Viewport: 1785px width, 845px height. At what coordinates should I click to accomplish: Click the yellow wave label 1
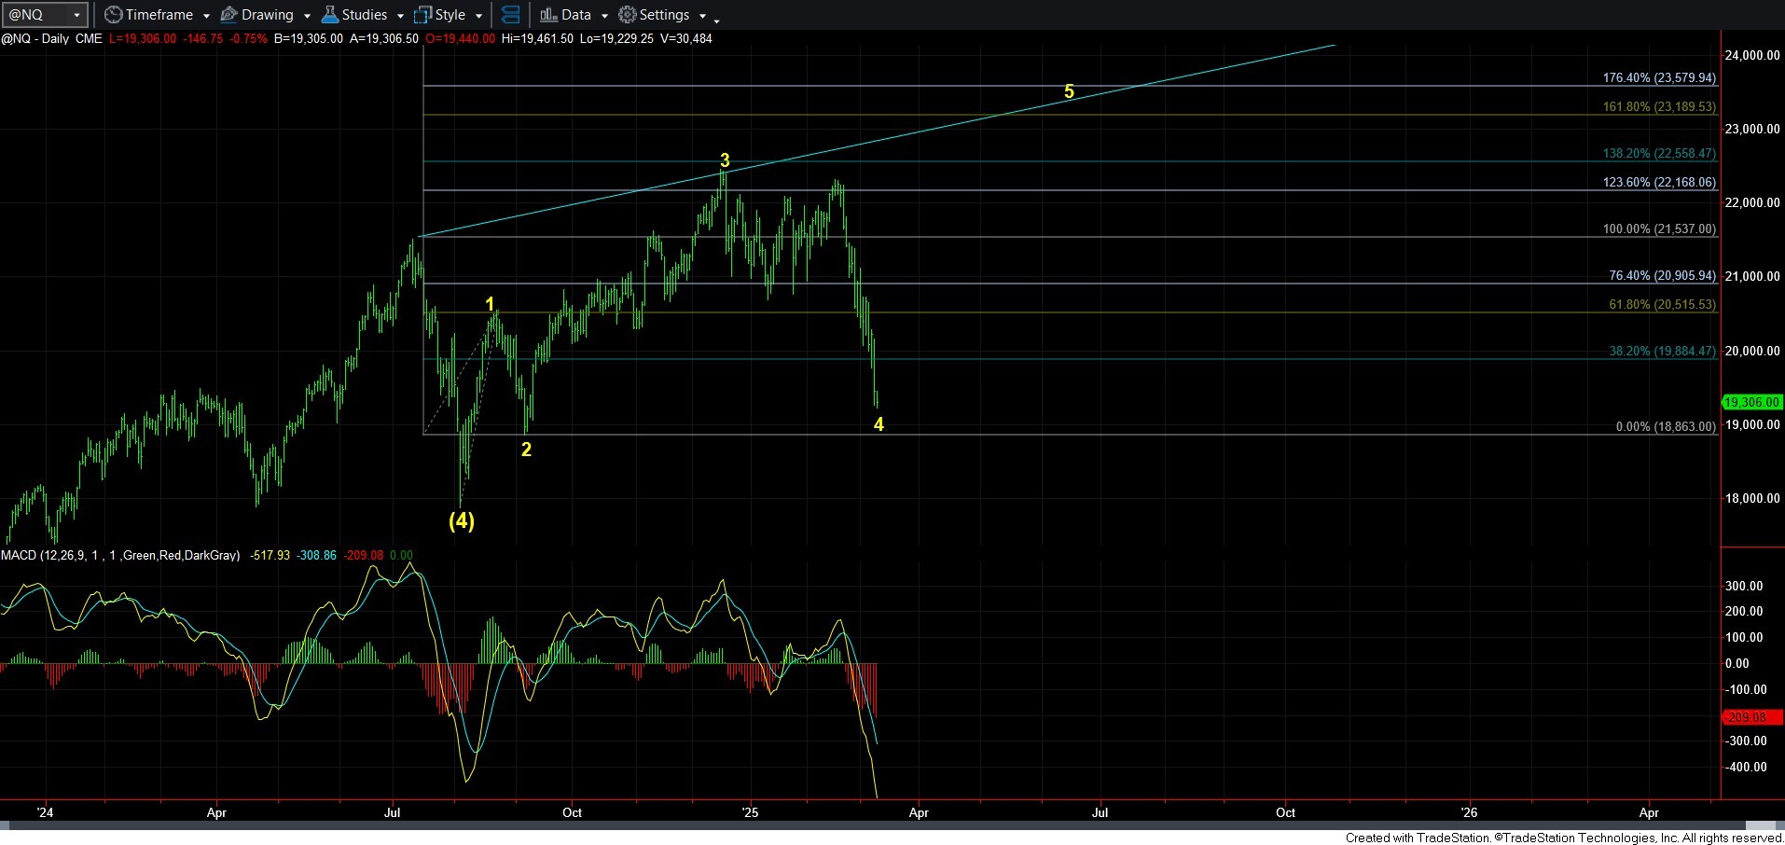coord(490,304)
